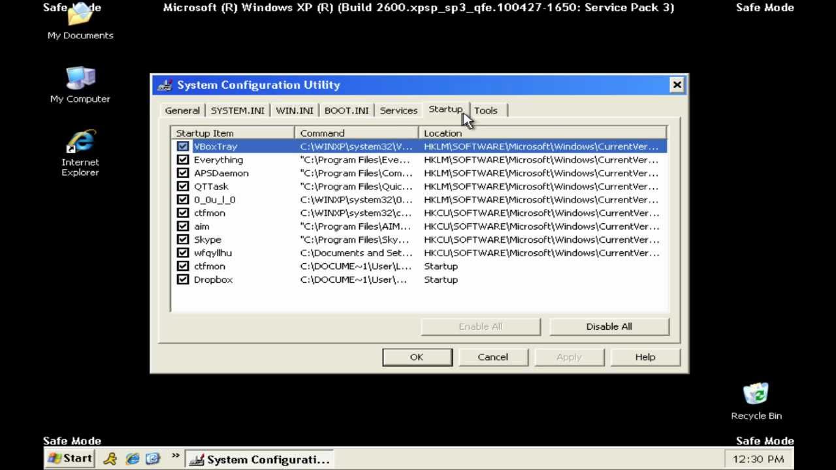Click the Cancel button
Image resolution: width=836 pixels, height=470 pixels.
pos(493,357)
